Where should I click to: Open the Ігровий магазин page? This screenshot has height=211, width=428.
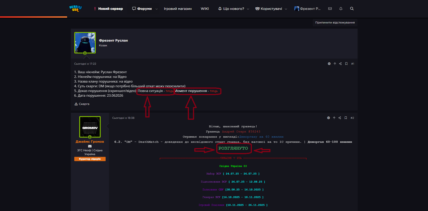(178, 9)
